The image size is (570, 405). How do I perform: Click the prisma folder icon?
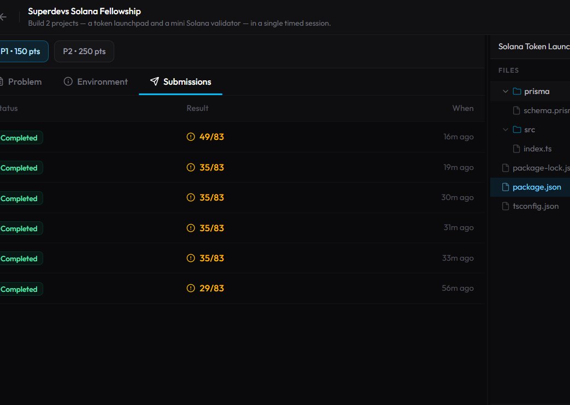(x=517, y=91)
